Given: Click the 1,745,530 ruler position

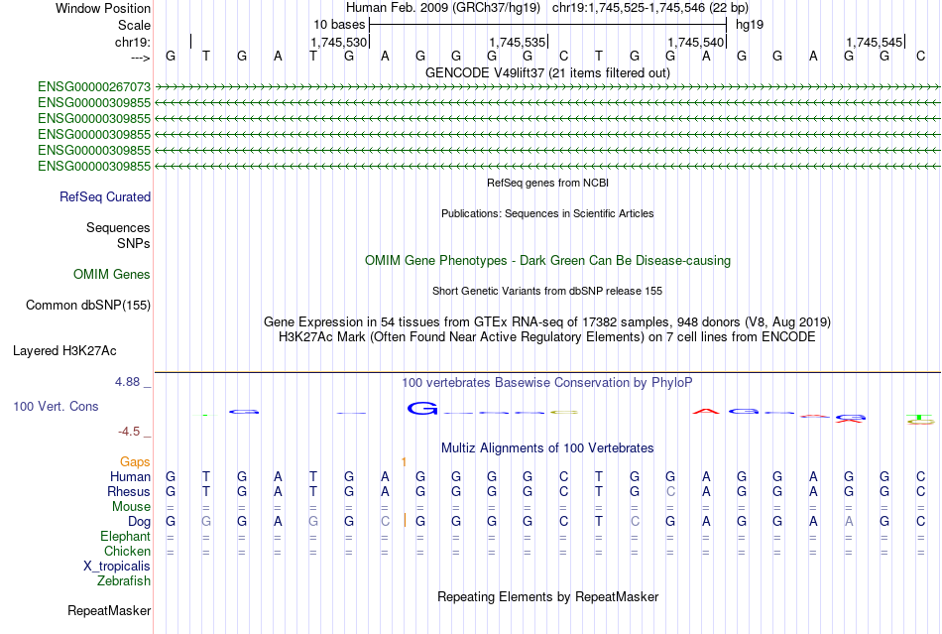Looking at the screenshot, I should 338,43.
